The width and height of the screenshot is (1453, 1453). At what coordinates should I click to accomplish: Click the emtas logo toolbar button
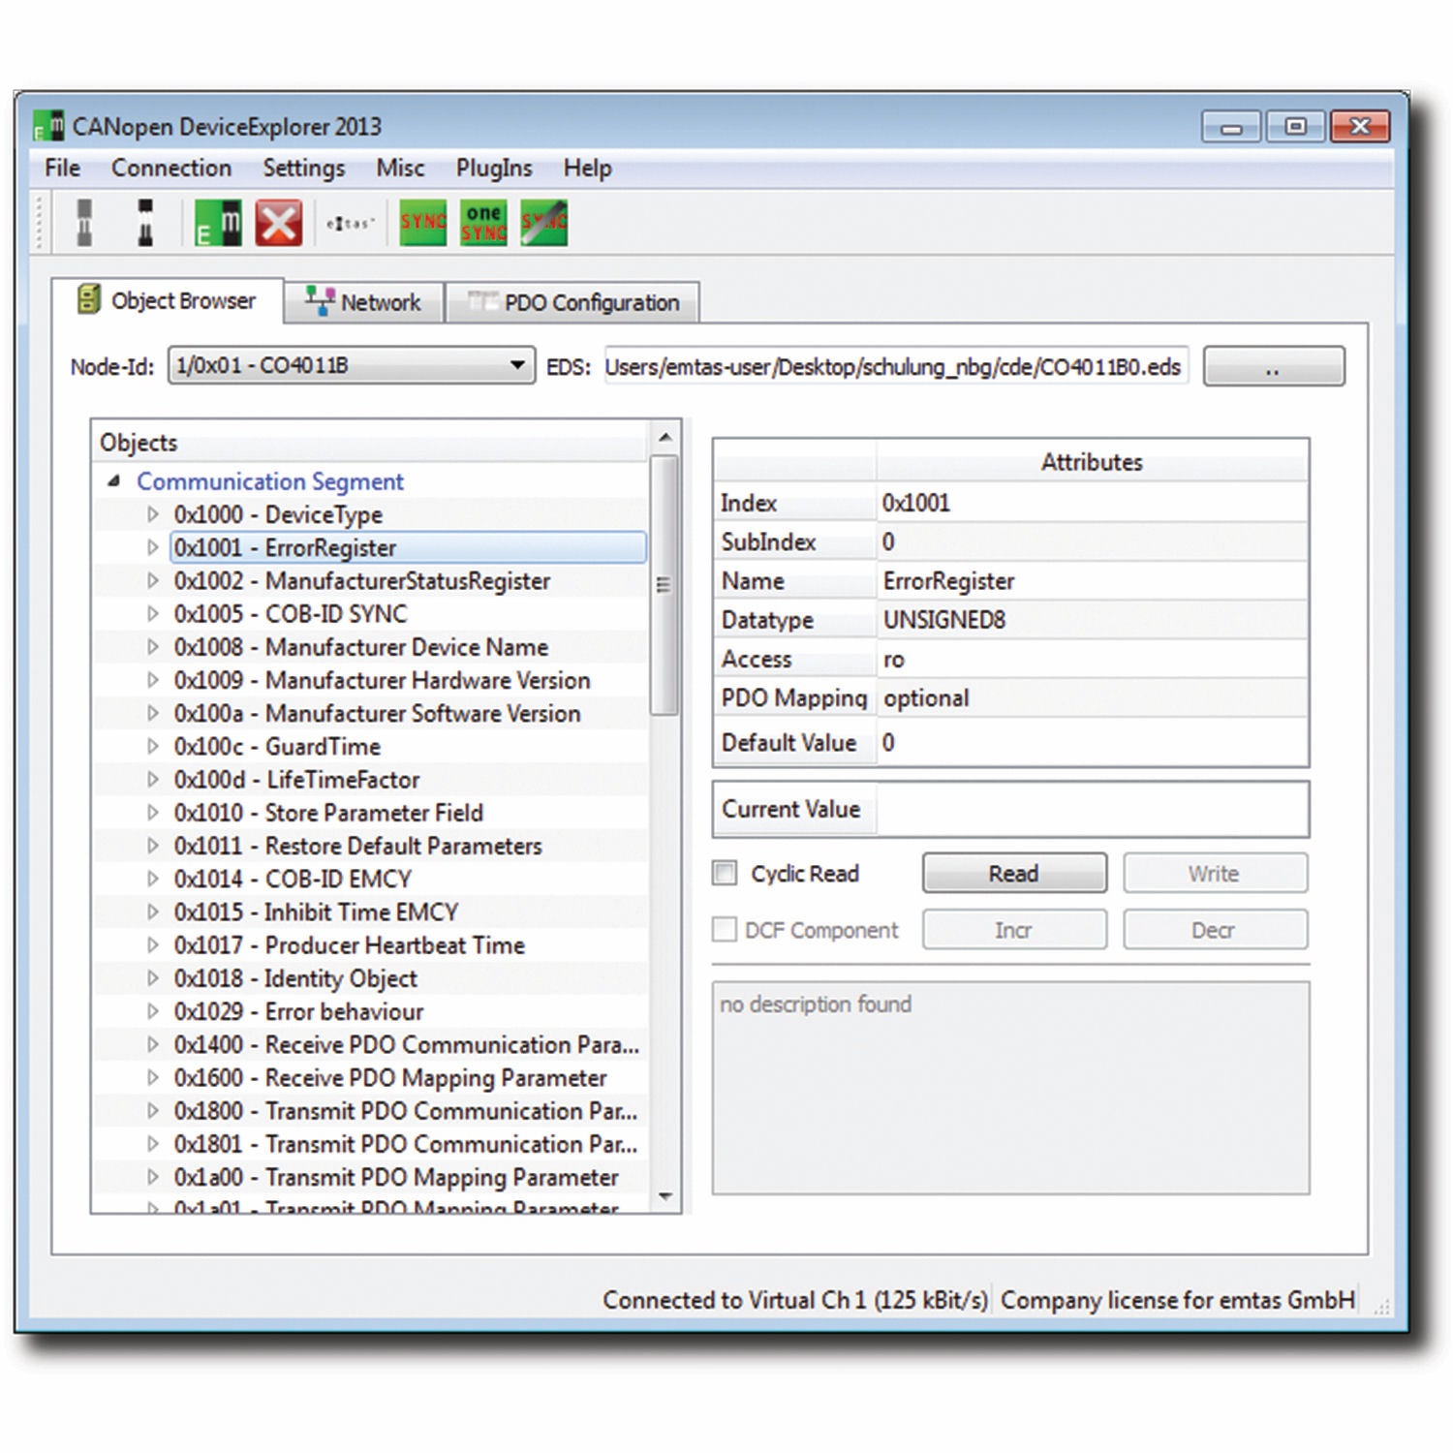(x=348, y=221)
